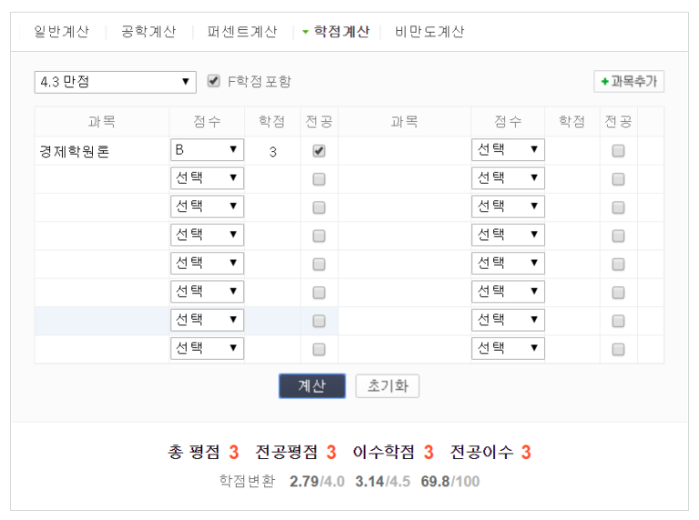
Task: Click the 이수학점 result label
Action: click(383, 453)
